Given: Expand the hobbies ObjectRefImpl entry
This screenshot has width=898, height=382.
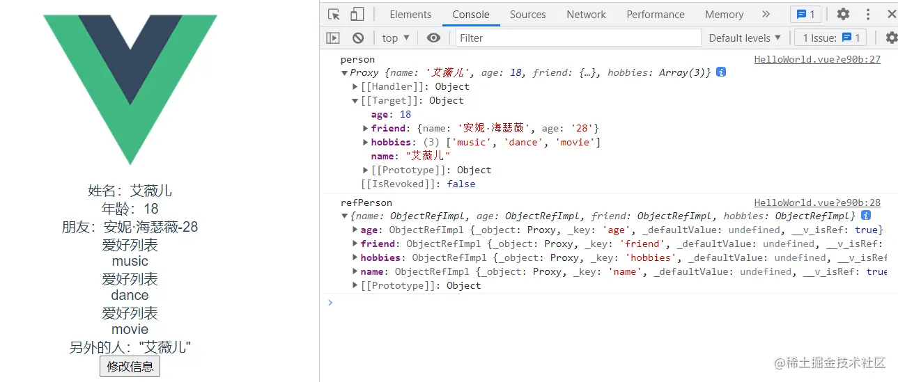Looking at the screenshot, I should [x=355, y=257].
